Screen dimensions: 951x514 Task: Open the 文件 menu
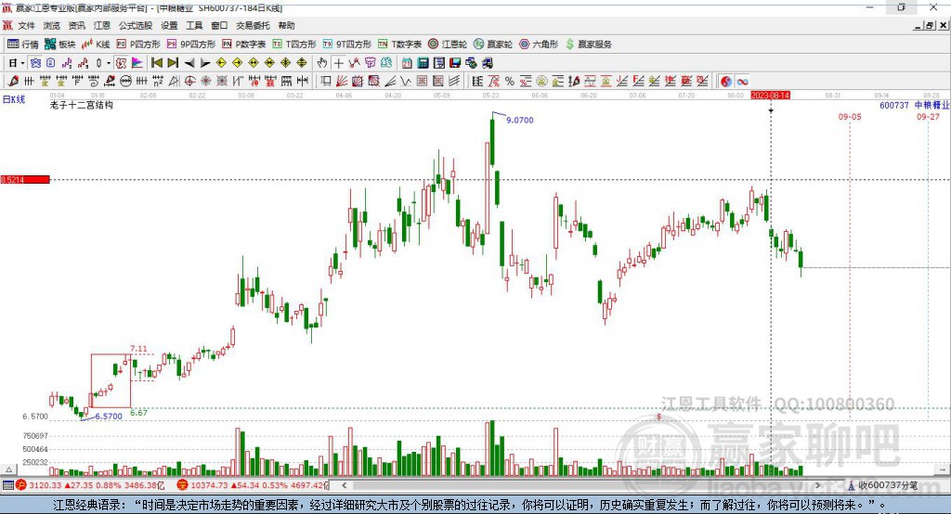[x=26, y=25]
